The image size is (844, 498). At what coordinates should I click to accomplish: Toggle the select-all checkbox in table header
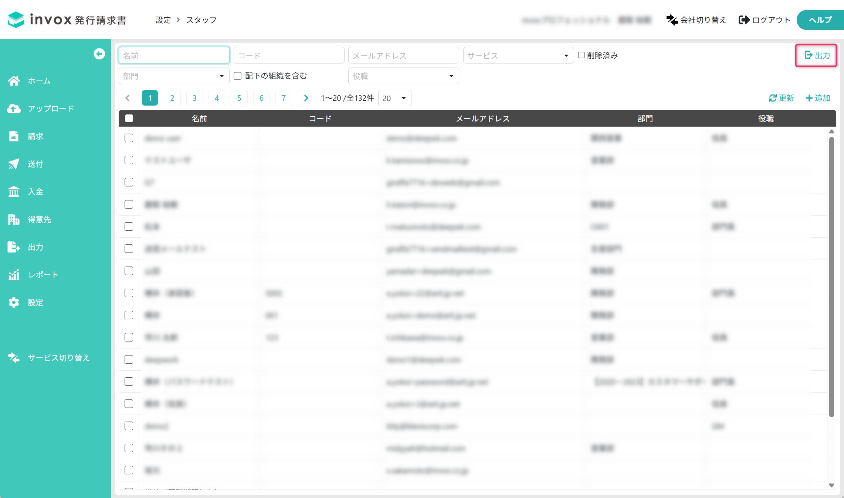click(129, 119)
